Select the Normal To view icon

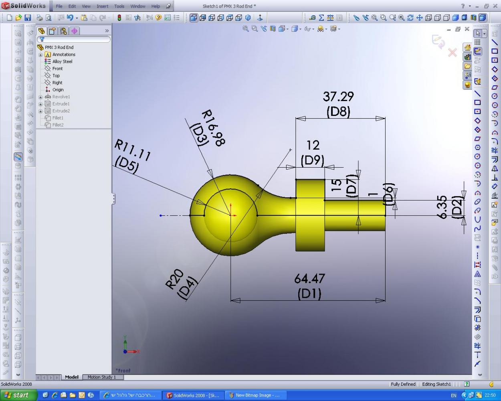tap(260, 18)
